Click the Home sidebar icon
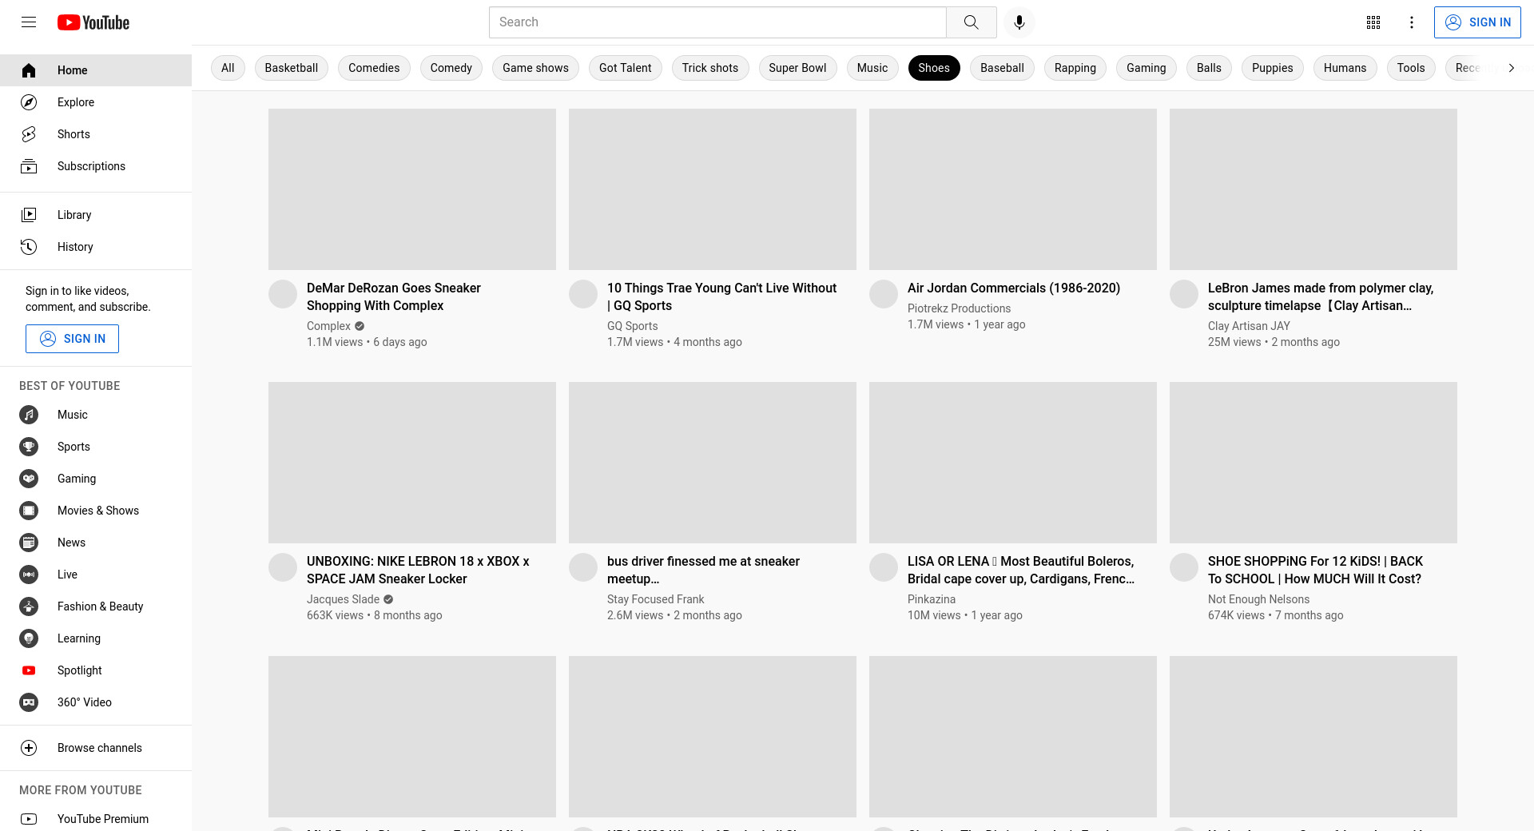 click(x=29, y=70)
